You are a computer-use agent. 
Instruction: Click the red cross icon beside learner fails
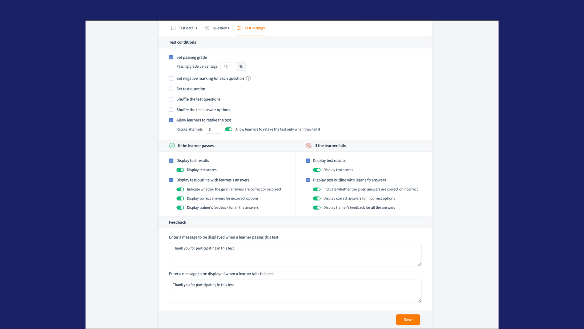pos(309,146)
